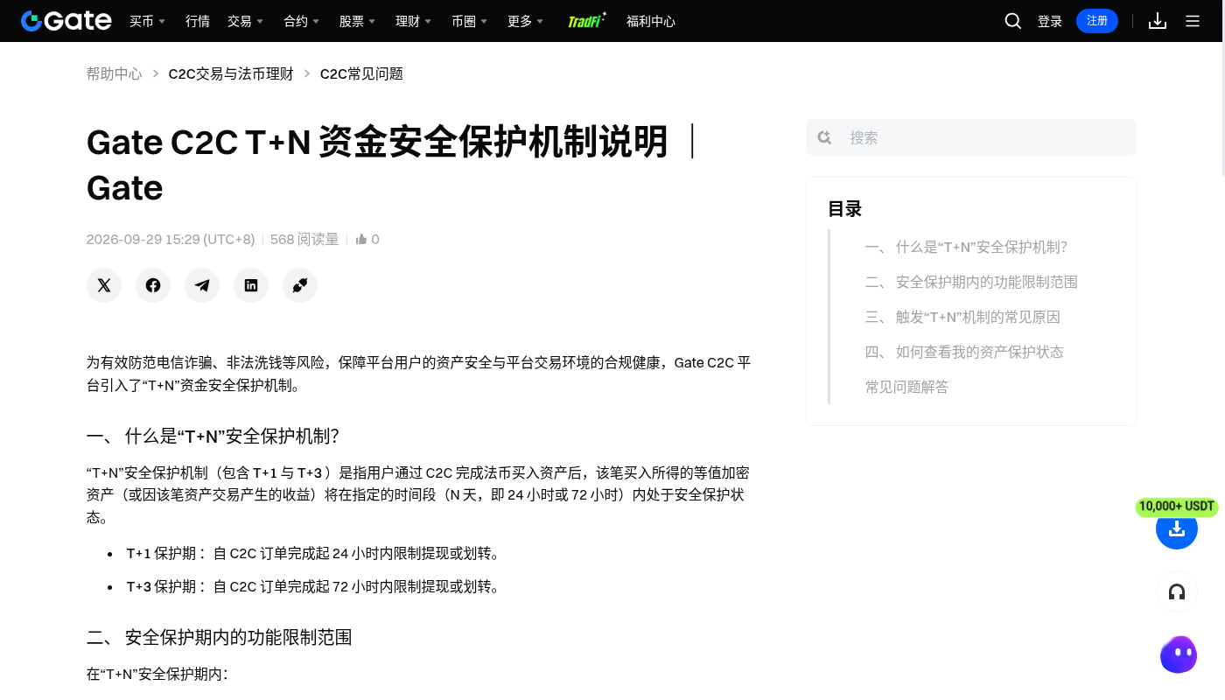The image size is (1225, 700).
Task: Click the 目录 contents heading
Action: coord(845,209)
